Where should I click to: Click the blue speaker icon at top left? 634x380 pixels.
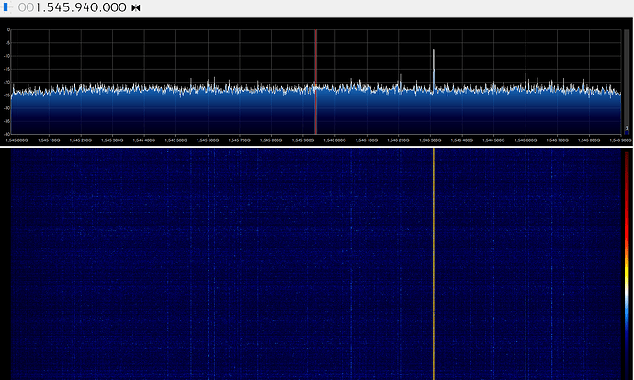coord(6,7)
